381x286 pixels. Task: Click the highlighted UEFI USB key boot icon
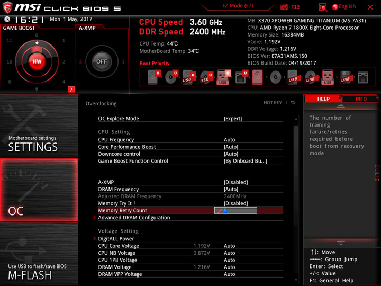pyautogui.click(x=223, y=77)
